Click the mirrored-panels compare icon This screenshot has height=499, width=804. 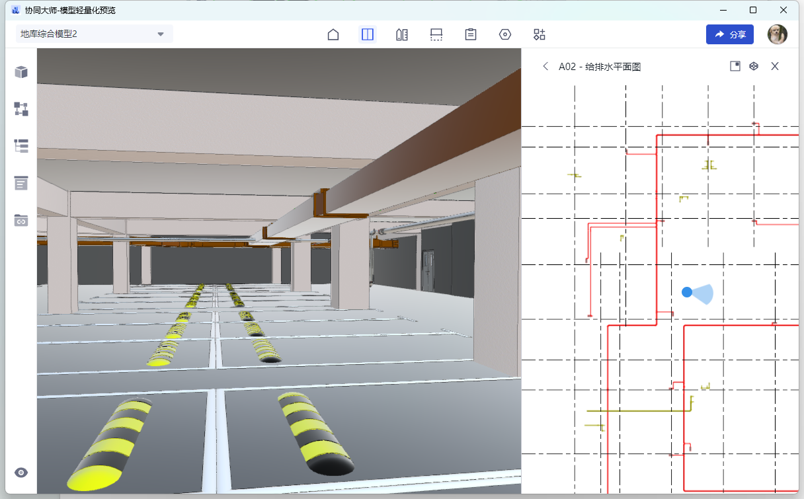pyautogui.click(x=402, y=34)
